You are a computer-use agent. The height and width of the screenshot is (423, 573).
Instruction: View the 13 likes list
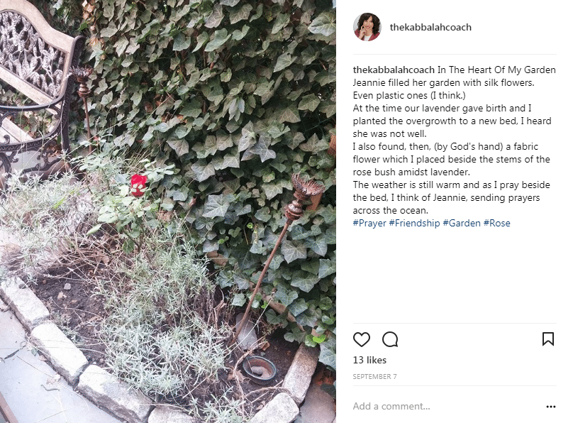(x=369, y=360)
